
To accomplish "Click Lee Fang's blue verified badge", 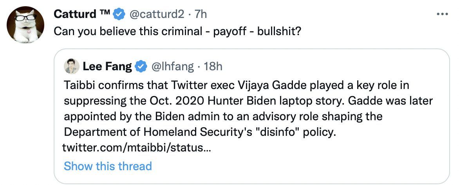I will (x=141, y=67).
